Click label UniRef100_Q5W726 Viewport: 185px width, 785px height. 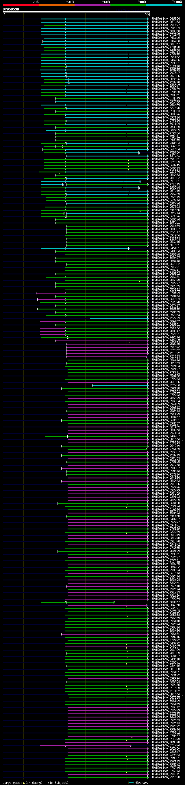pos(166,344)
